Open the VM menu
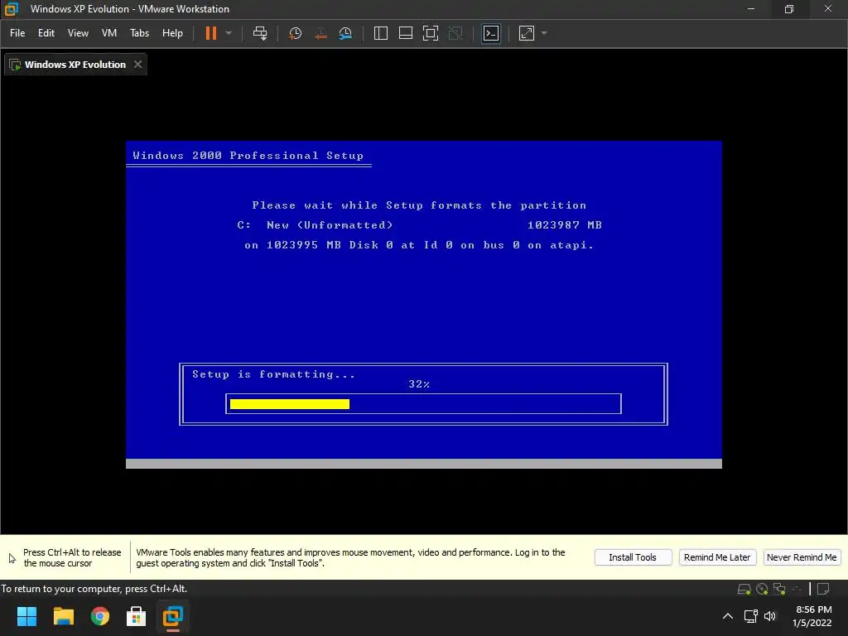 (x=109, y=33)
